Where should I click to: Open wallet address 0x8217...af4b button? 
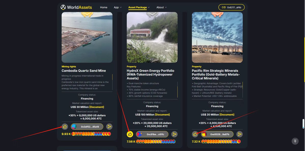pos(232,7)
